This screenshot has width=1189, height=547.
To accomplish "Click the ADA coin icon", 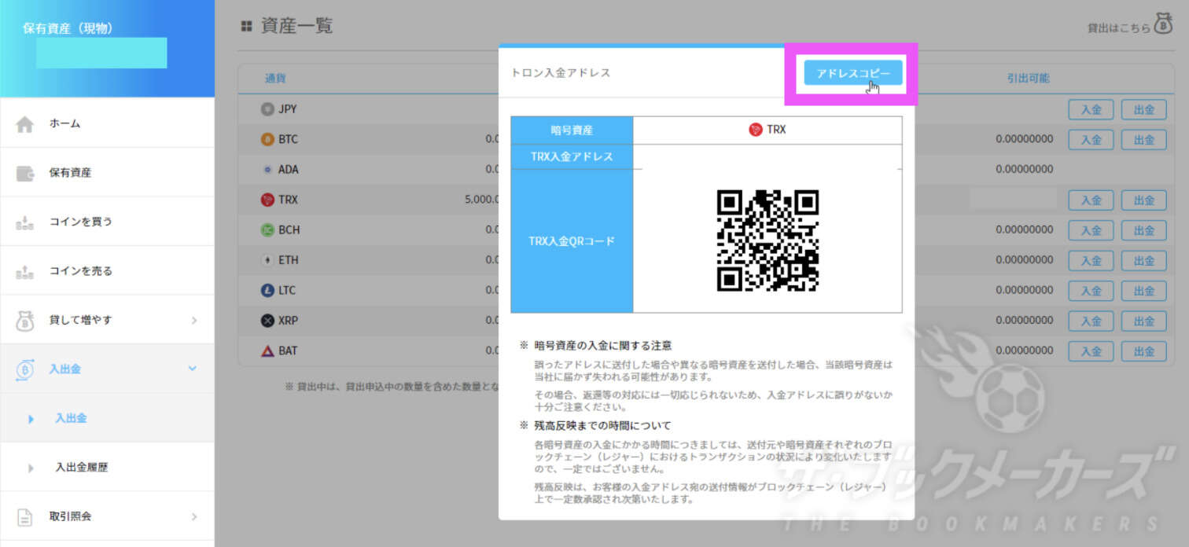I will pyautogui.click(x=267, y=169).
